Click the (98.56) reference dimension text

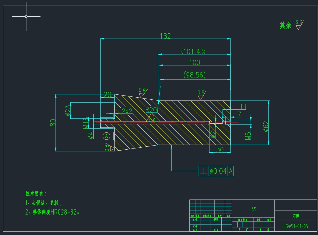[x=194, y=75]
